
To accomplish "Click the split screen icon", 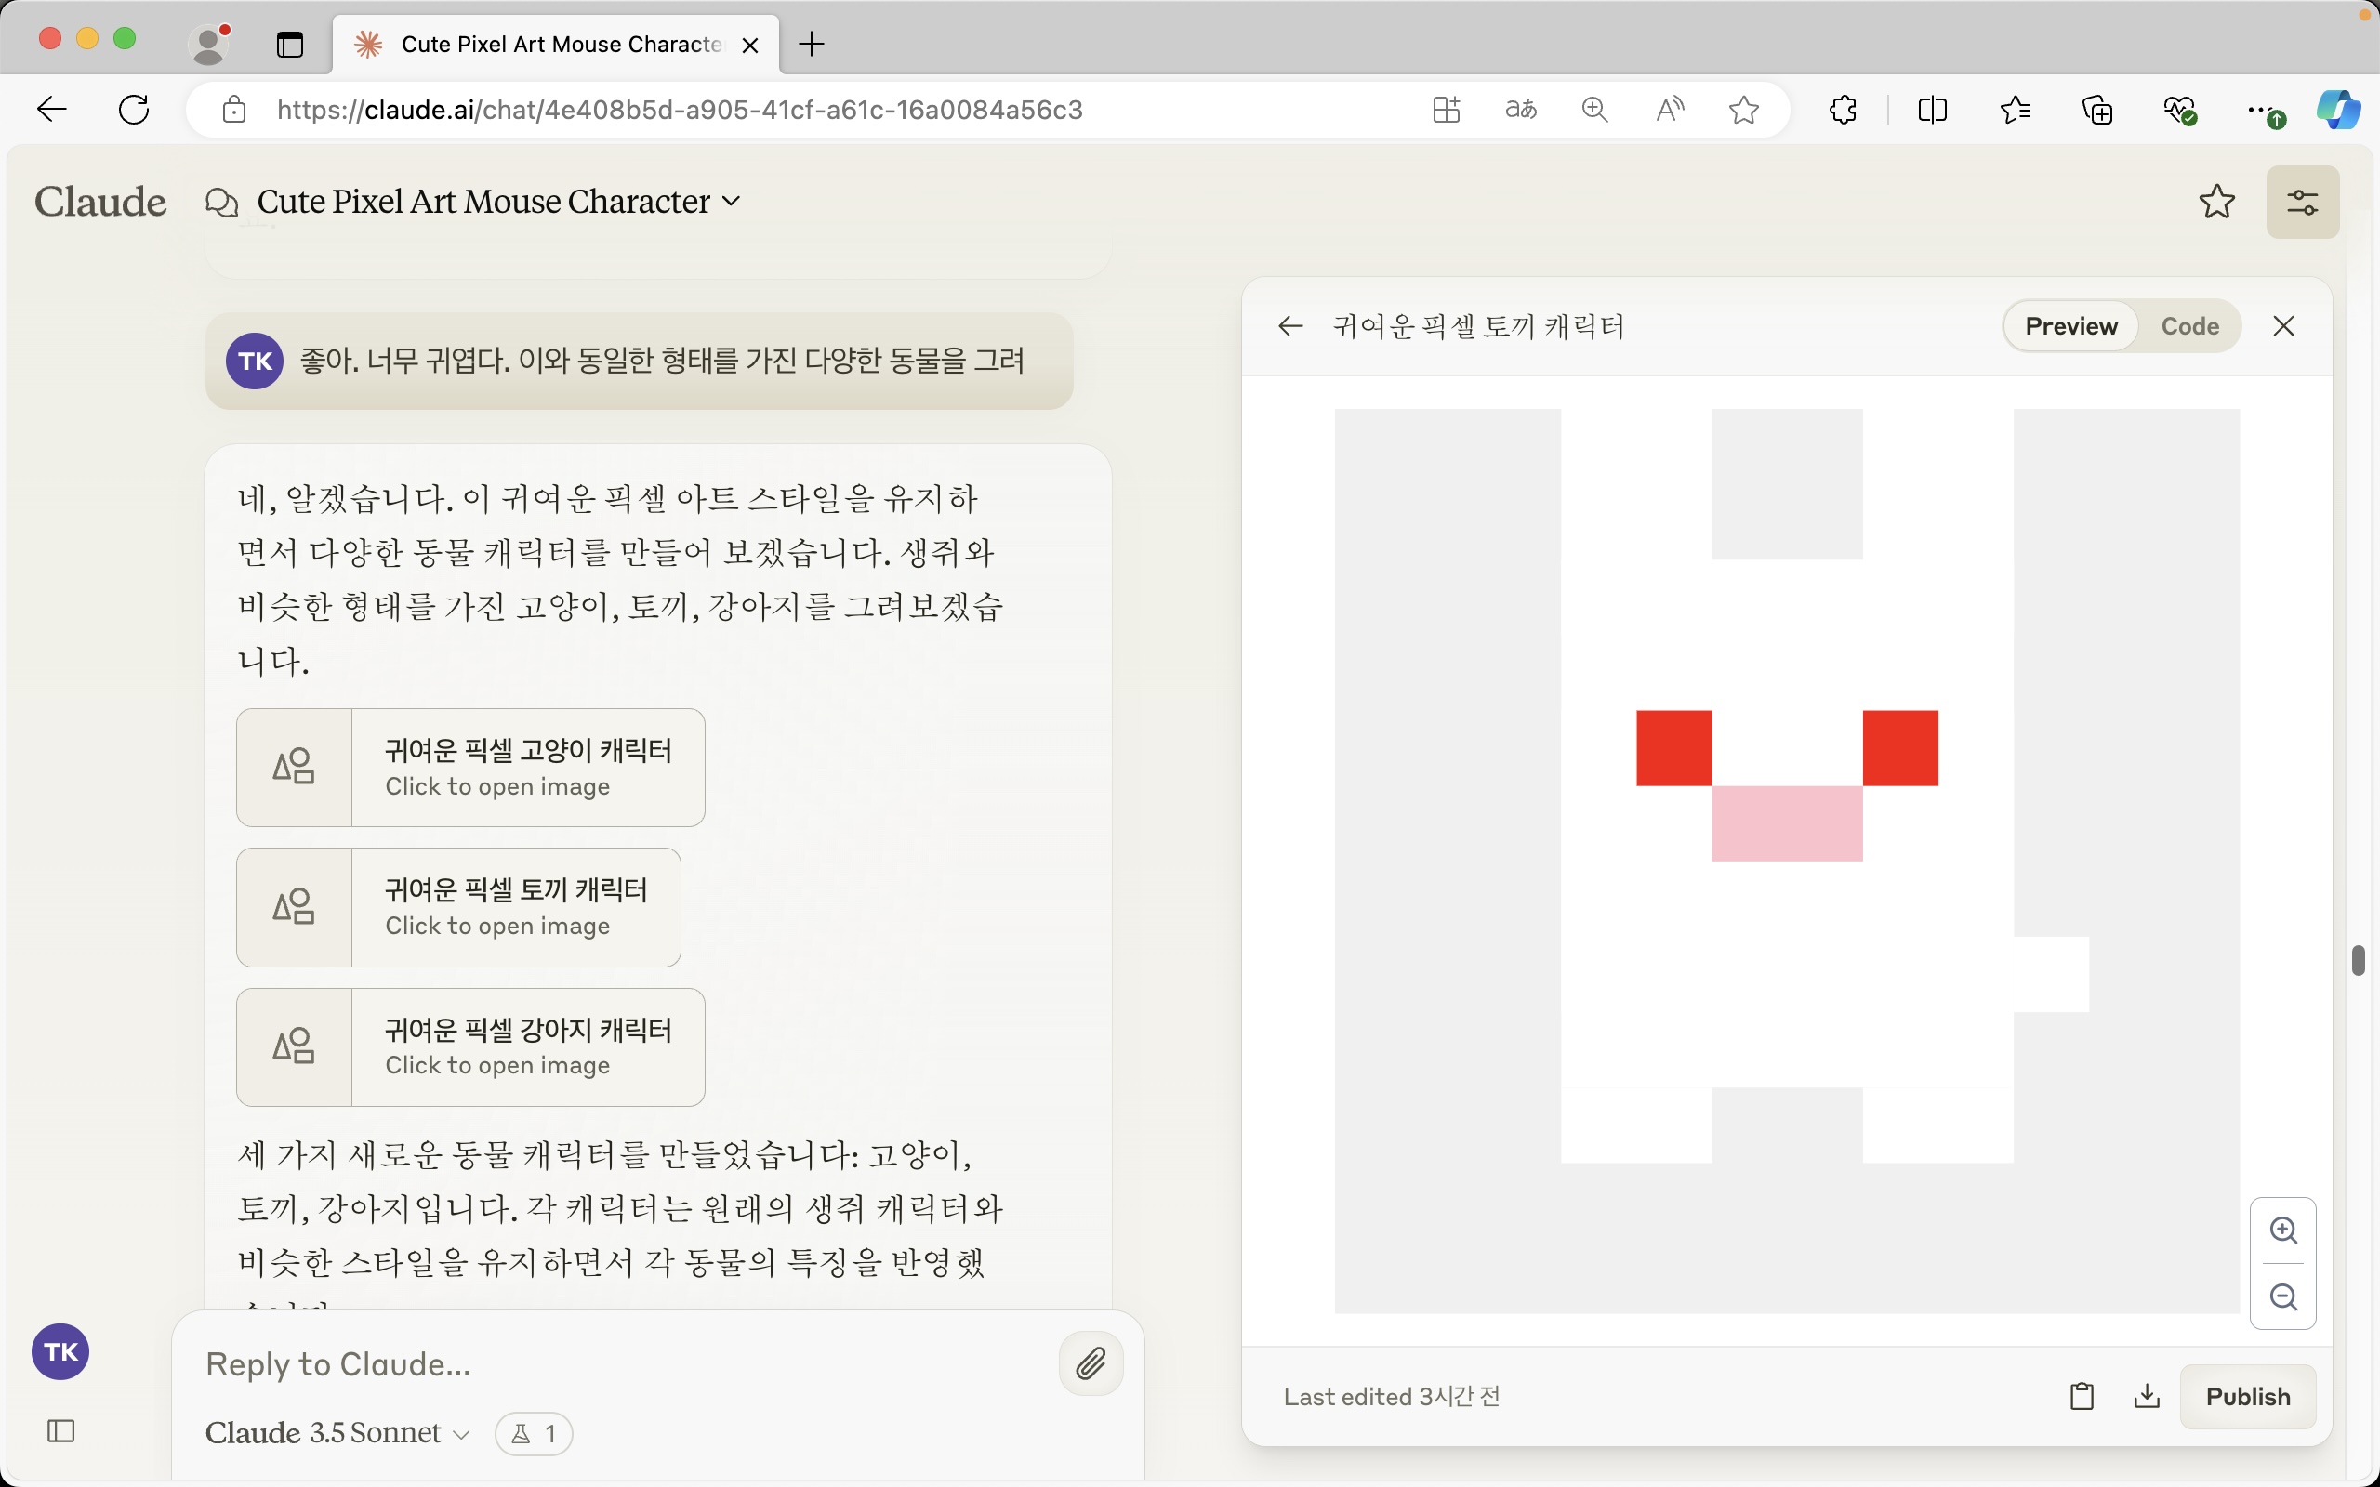I will point(1933,109).
